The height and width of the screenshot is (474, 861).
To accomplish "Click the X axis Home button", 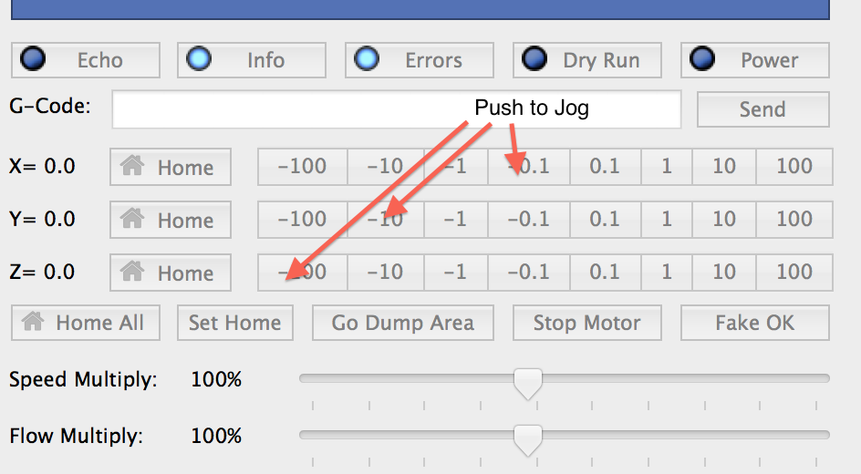I will click(171, 168).
